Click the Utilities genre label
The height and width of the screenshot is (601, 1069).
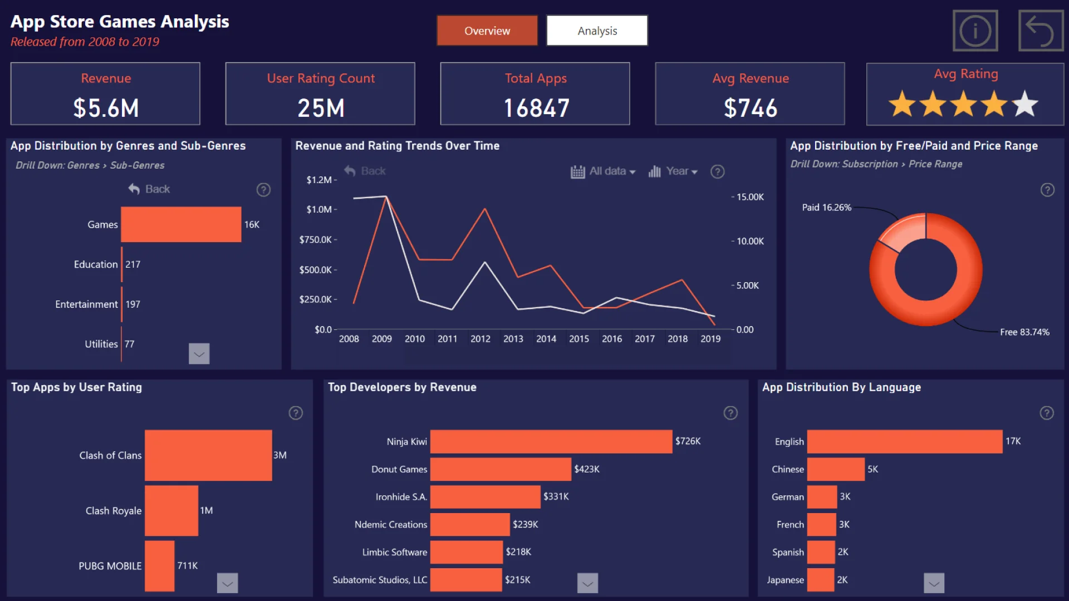tap(101, 344)
